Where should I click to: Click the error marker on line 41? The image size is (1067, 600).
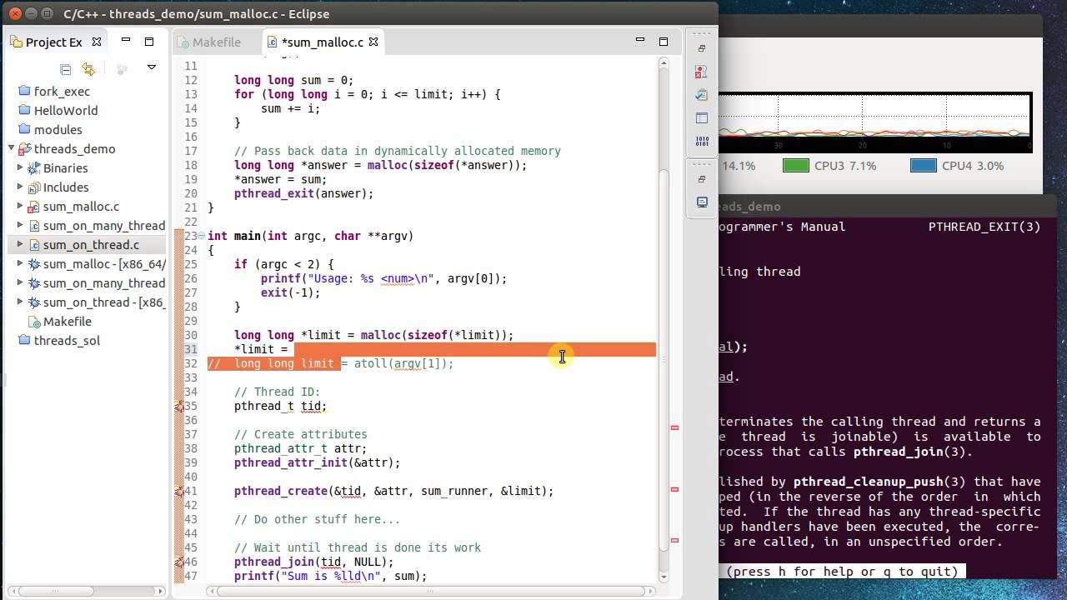click(179, 492)
